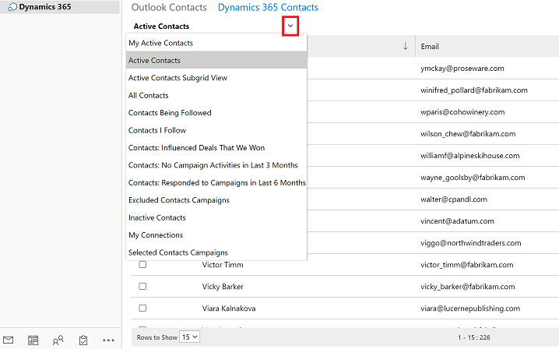The width and height of the screenshot is (559, 349).
Task: Click email viggo@northwindtraders.com
Action: pos(470,243)
